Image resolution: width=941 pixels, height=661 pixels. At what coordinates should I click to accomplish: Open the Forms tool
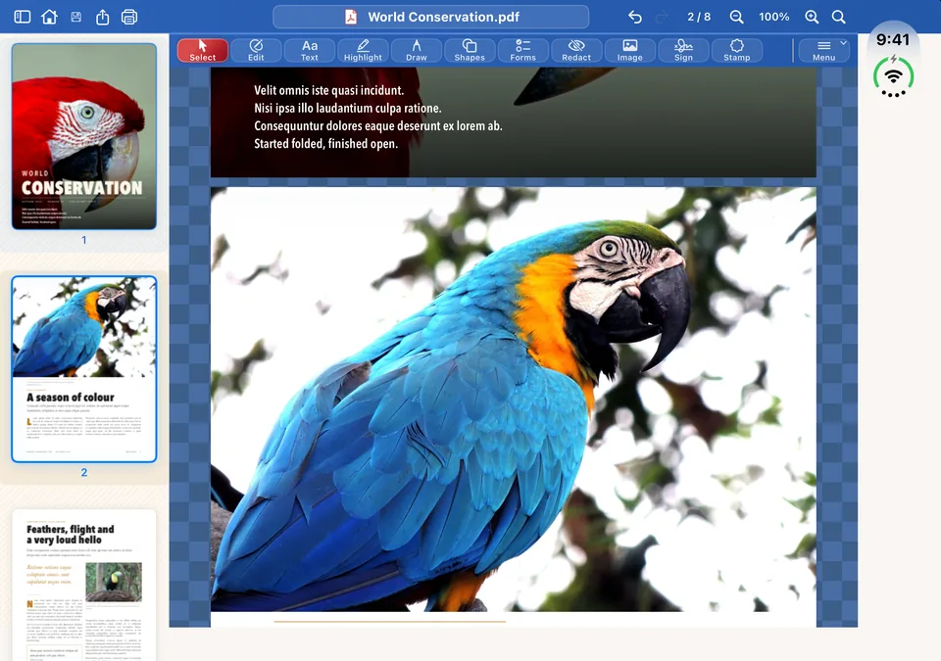[x=523, y=50]
